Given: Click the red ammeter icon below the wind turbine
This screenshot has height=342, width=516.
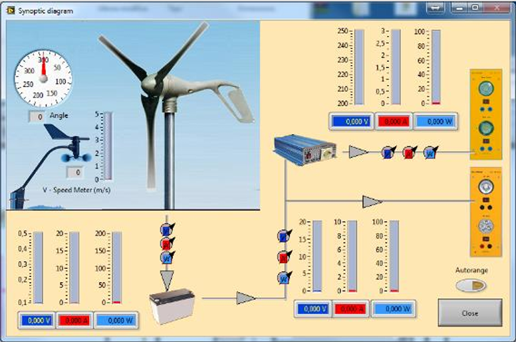Looking at the screenshot, I should click(167, 244).
